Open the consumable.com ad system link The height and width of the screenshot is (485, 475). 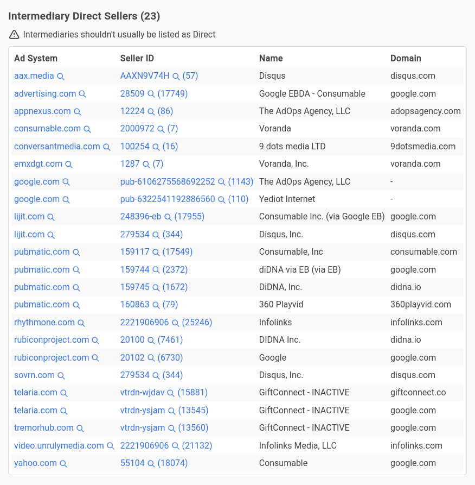[47, 129]
